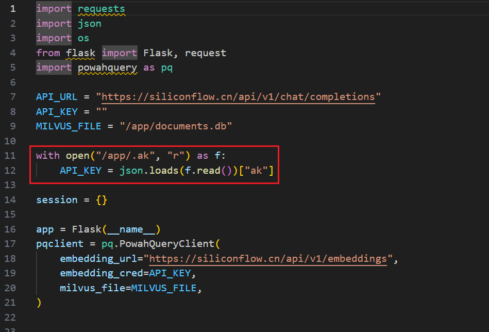Click the siliconflow embeddings URL
This screenshot has width=489, height=332.
tap(268, 259)
